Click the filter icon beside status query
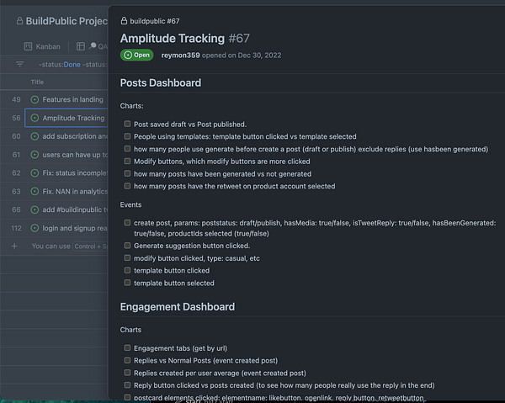Image resolution: width=505 pixels, height=403 pixels. [x=20, y=64]
